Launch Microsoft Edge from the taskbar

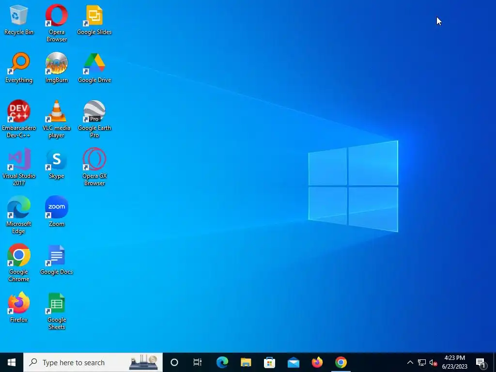(x=222, y=362)
